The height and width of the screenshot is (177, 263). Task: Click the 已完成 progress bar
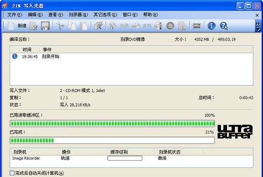(112, 140)
